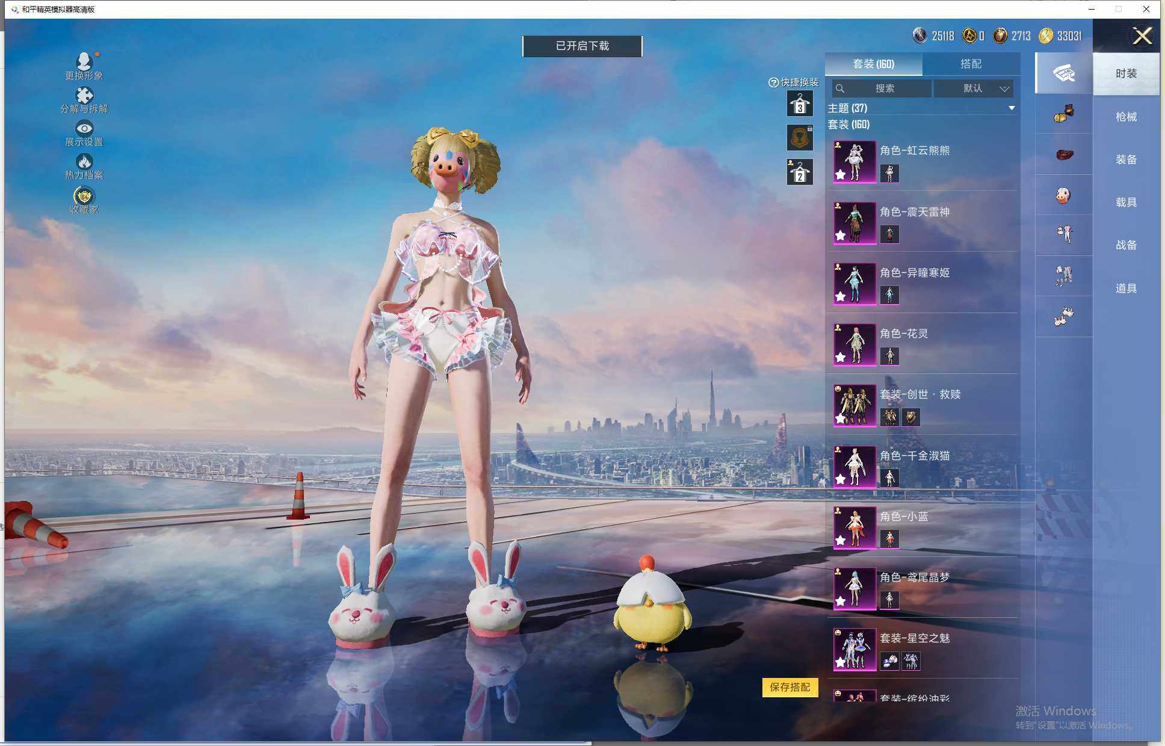The image size is (1165, 746).
Task: Open 热力档案 flame icon
Action: pos(84,161)
